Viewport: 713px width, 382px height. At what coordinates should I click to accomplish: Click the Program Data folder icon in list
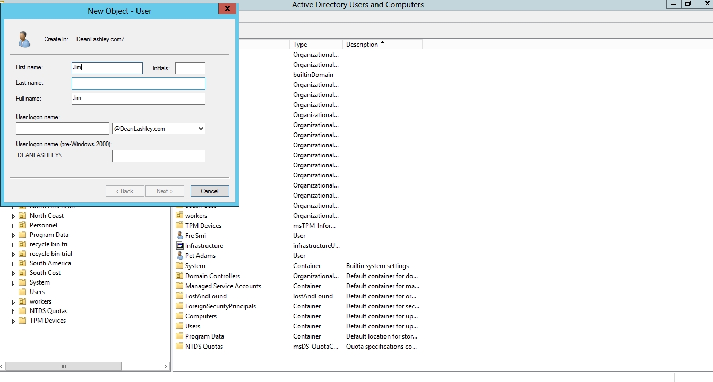point(179,336)
